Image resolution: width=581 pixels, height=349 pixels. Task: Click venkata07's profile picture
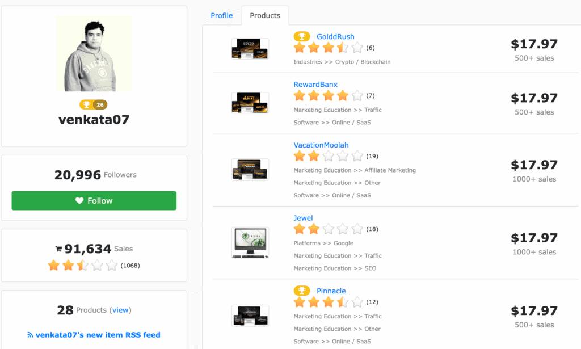pyautogui.click(x=94, y=54)
